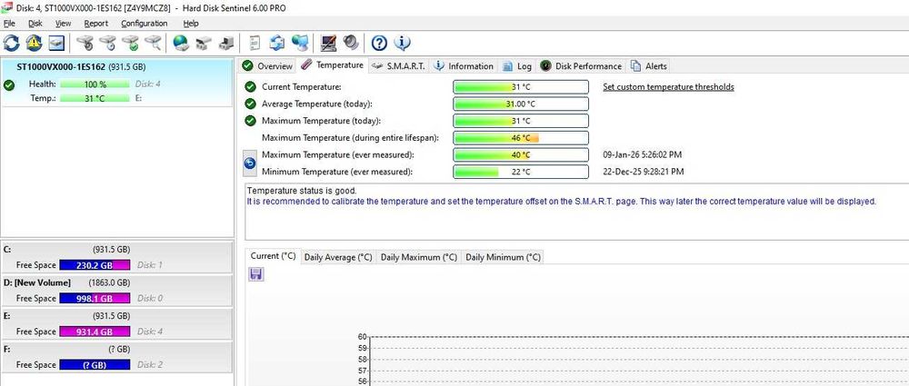Click the Minimum Temperature 22 °C bar

(x=521, y=172)
